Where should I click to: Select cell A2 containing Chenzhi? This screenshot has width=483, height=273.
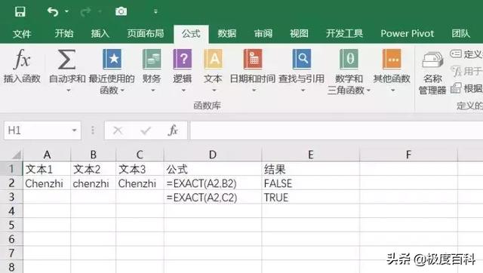[x=47, y=183]
